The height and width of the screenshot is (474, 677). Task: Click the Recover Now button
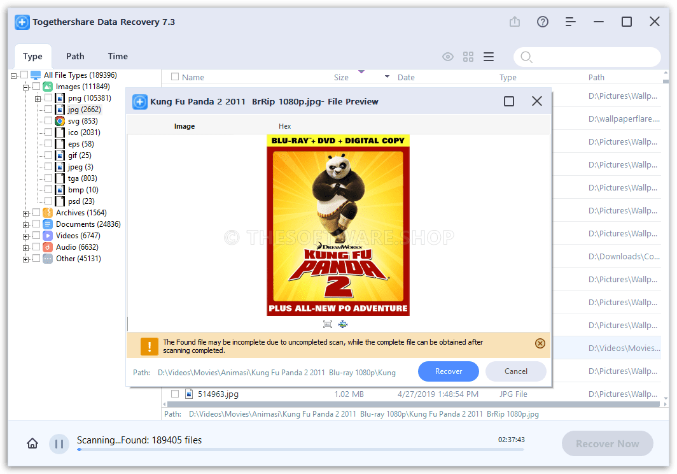[x=607, y=443]
